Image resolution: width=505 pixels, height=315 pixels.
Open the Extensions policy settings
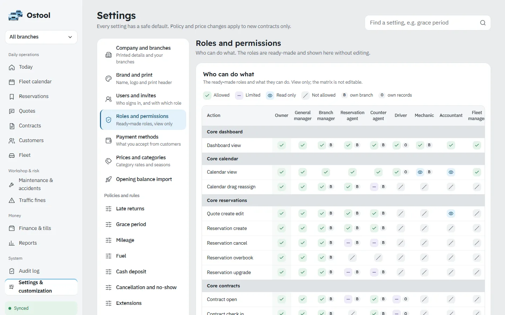143,303
